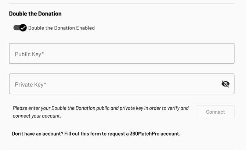Click the asterisk in the Public Key label
This screenshot has height=150, width=246.
pyautogui.click(x=43, y=53)
